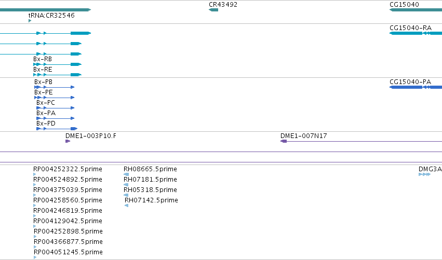Click RP004051245.5prime EST label
The image size is (442, 260).
pos(68,252)
